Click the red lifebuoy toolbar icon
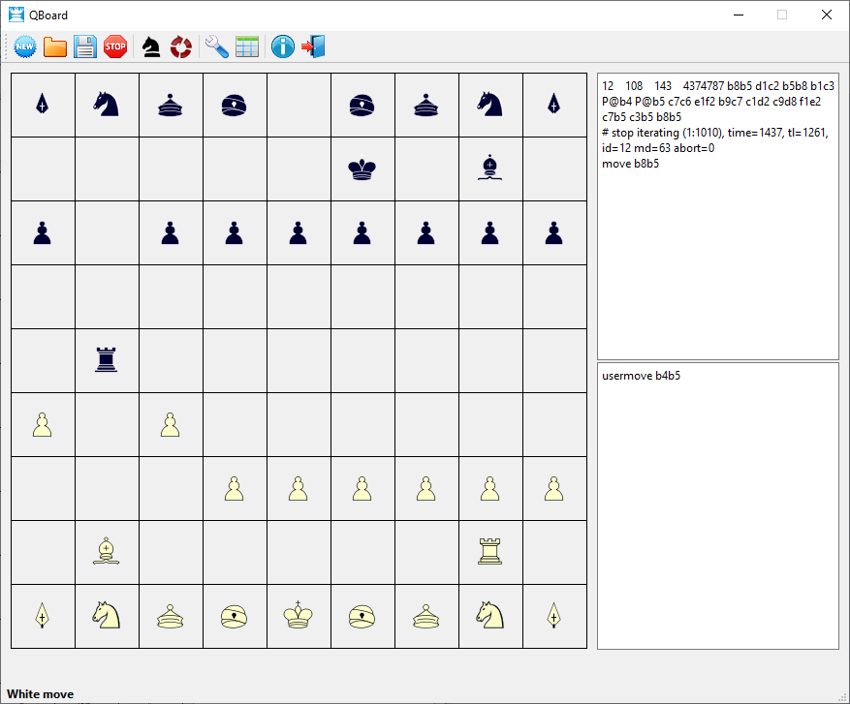Screen dimensions: 850x704 181,46
